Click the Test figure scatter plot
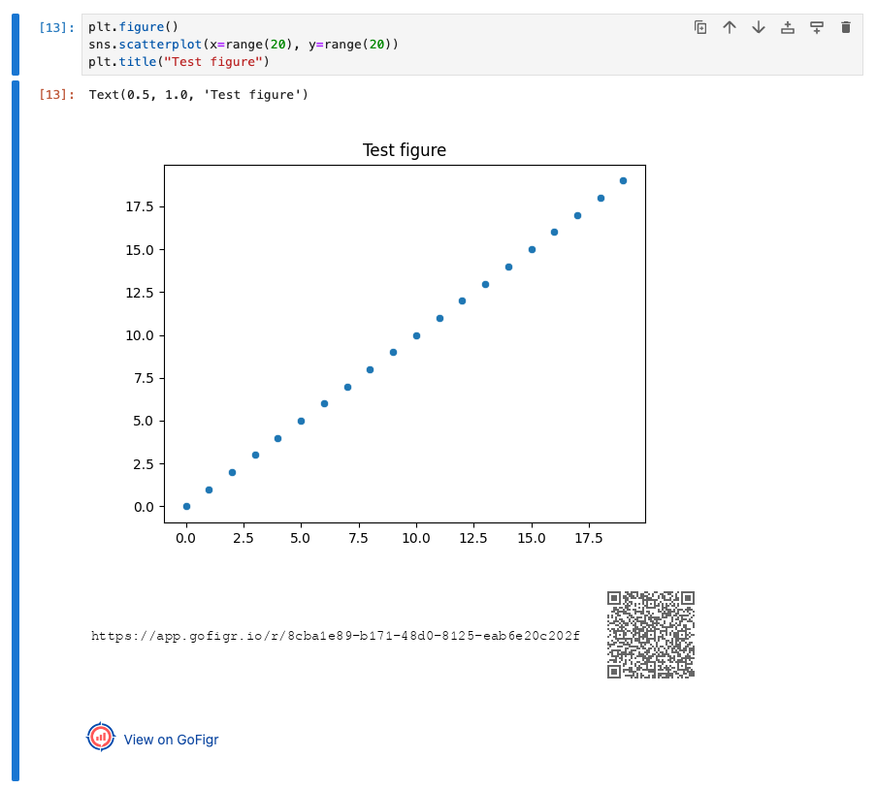This screenshot has width=877, height=789. coord(407,339)
